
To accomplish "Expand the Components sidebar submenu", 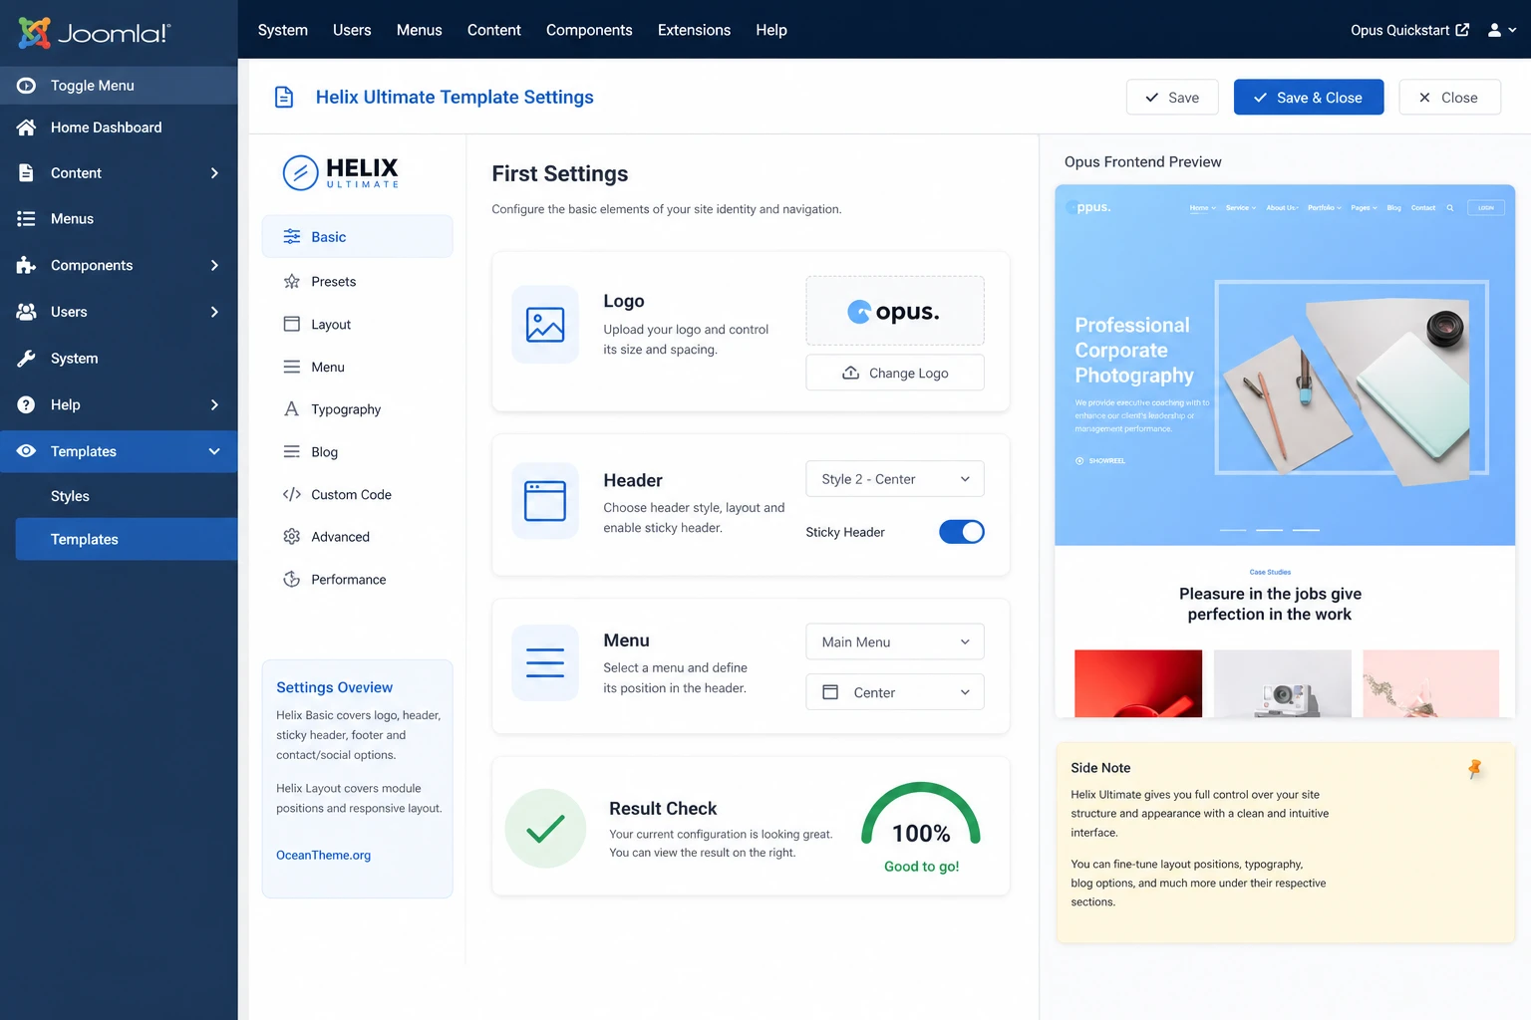I will coord(214,266).
